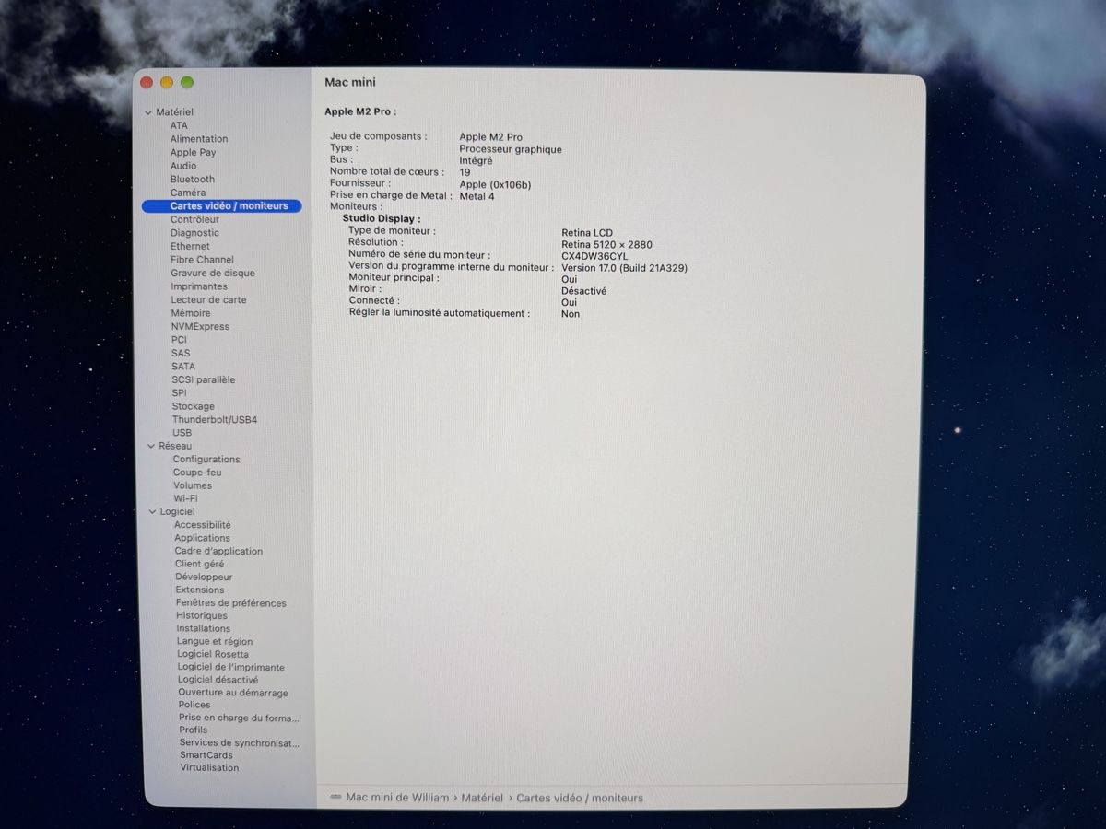Open Langue et région entry
The width and height of the screenshot is (1106, 829).
point(215,641)
